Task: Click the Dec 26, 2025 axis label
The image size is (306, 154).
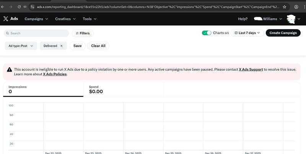Action: tap(213, 153)
